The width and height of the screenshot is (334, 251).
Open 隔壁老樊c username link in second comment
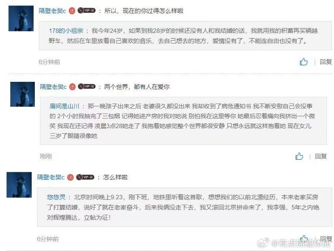[x=53, y=87]
